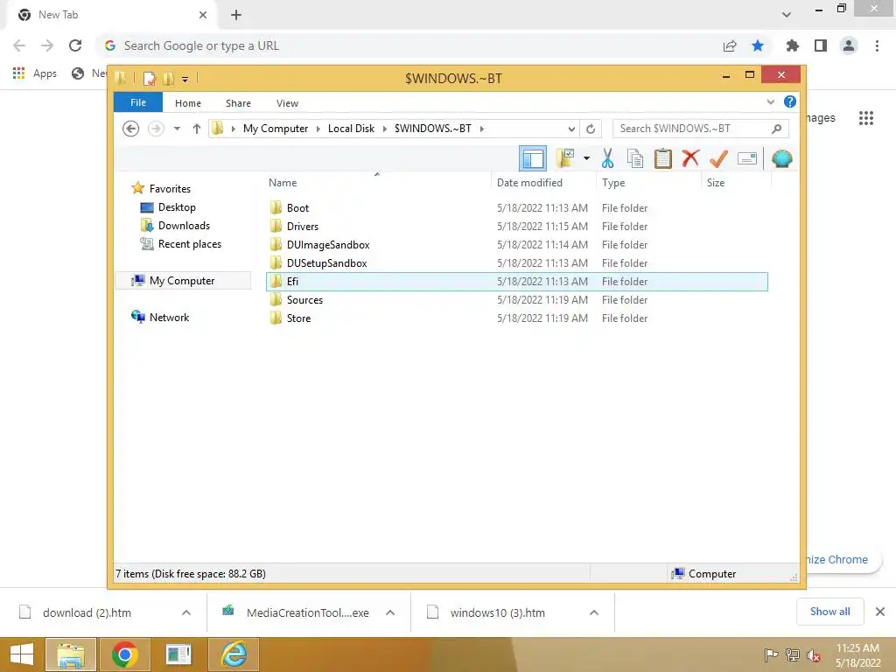Bookmark this tab with star icon
896x672 pixels.
[x=758, y=45]
